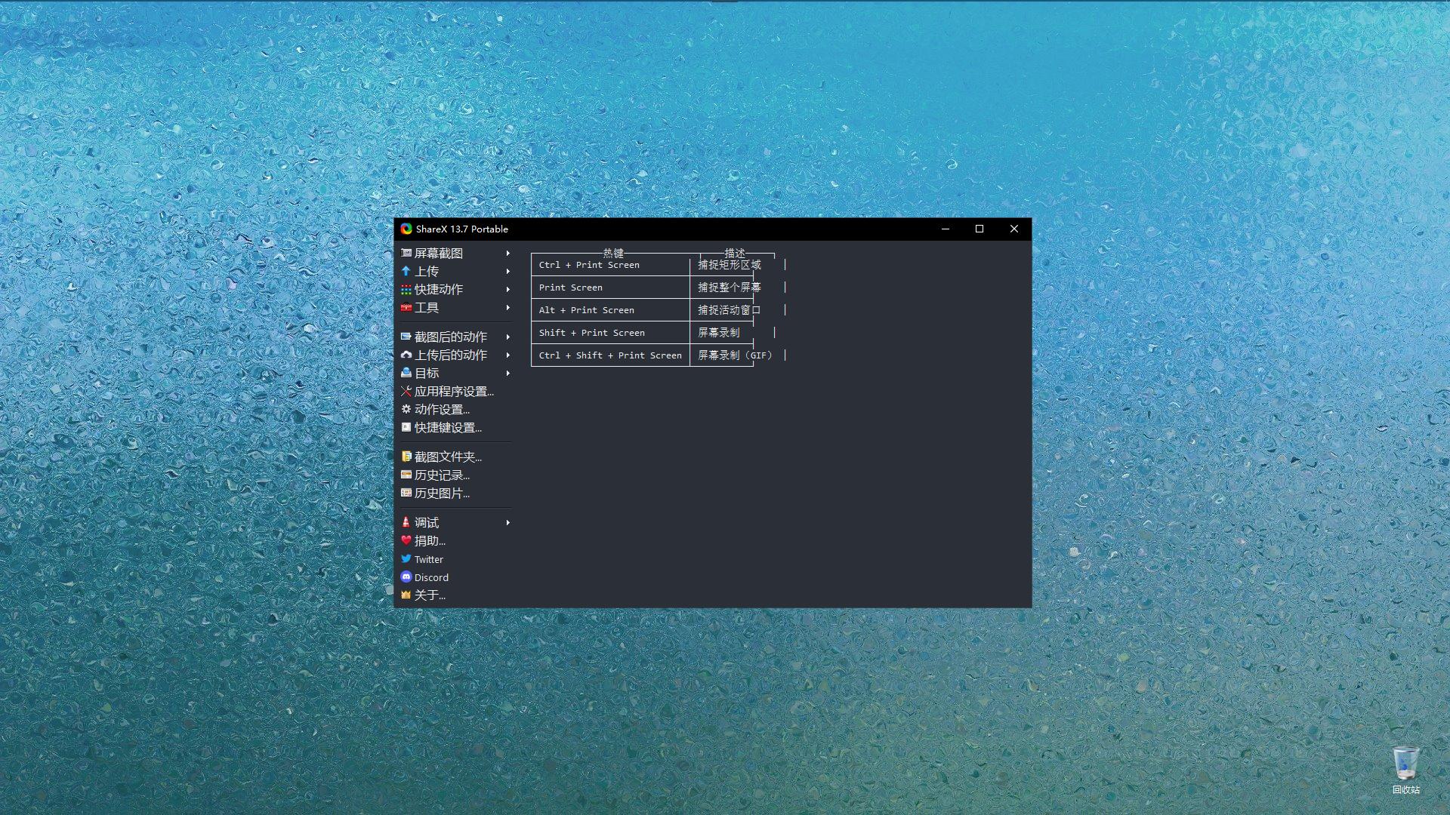This screenshot has height=815, width=1450.
Task: Expand the 目标 submenu arrow
Action: click(x=508, y=374)
